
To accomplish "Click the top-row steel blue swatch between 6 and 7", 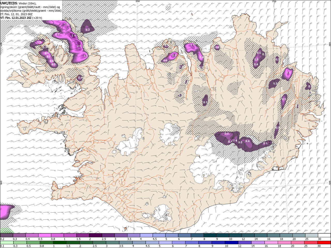I will click(x=184, y=235).
